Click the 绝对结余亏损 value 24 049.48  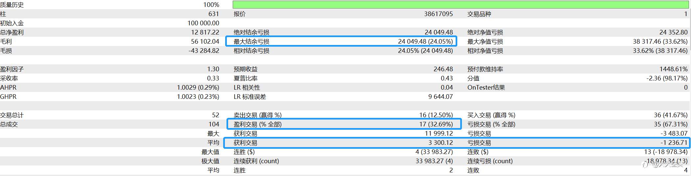[439, 32]
